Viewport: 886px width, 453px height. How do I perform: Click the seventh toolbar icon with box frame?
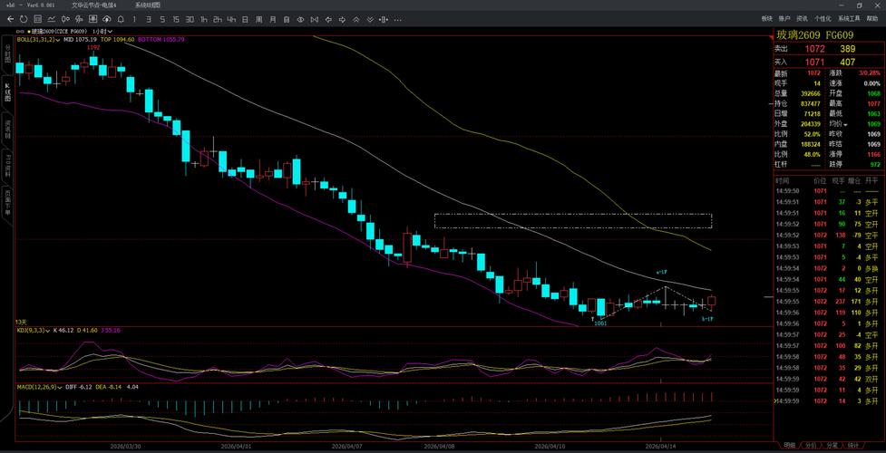click(92, 19)
